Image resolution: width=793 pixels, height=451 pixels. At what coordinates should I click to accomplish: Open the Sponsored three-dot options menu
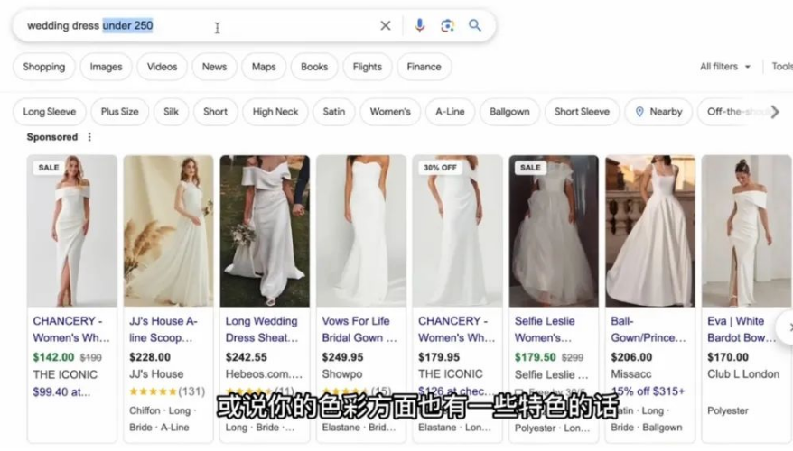89,137
